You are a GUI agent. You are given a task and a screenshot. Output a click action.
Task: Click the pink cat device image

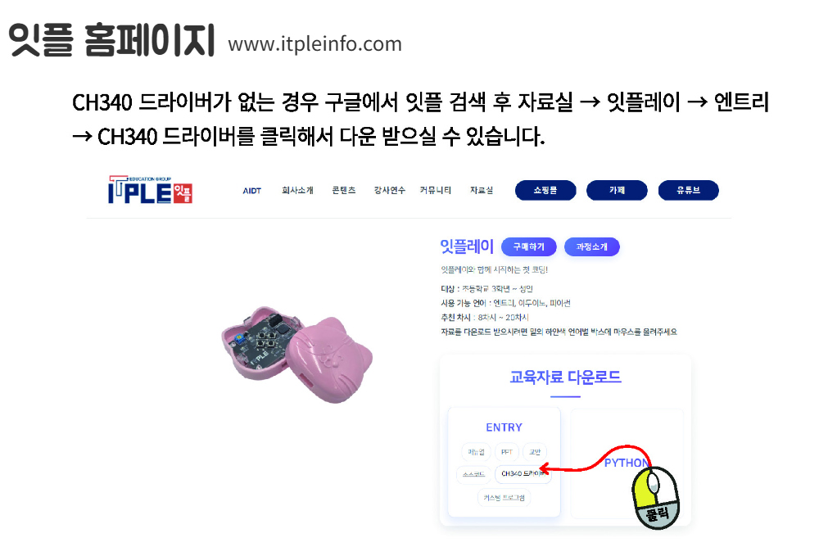[296, 355]
